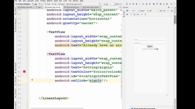Switch to the activity_sign_up.xml tab
Screen dimensions: 195x109
pyautogui.click(x=92, y=7)
